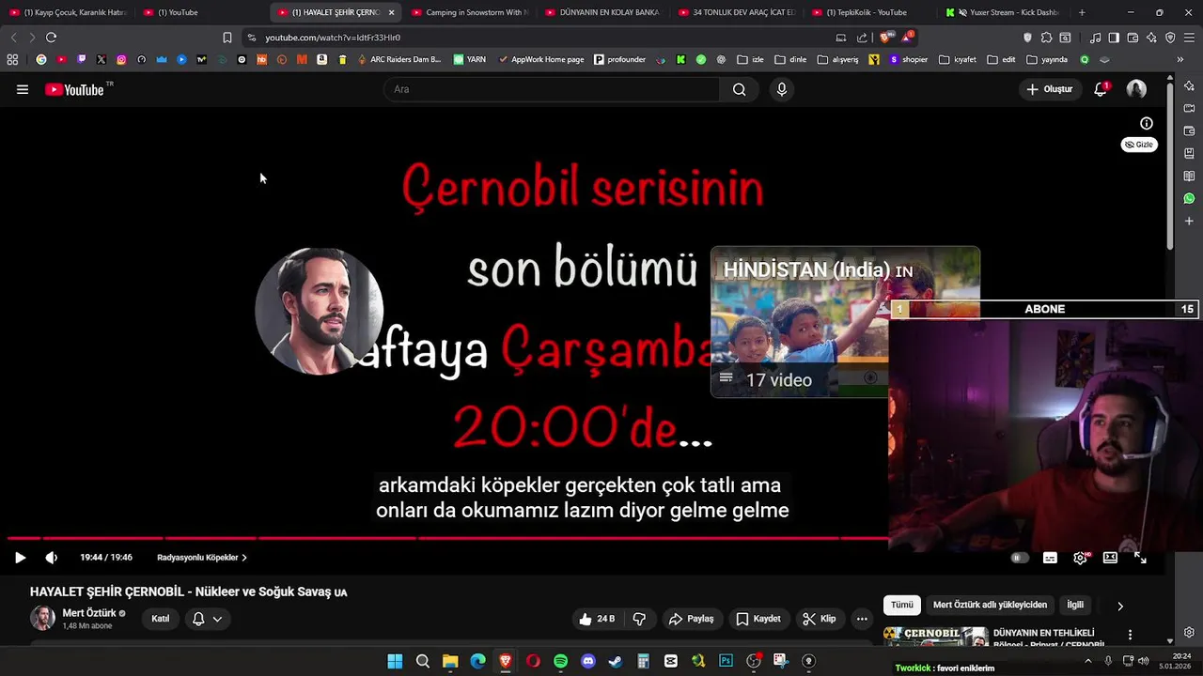Open the YouTube guide hamburger menu
Image resolution: width=1203 pixels, height=676 pixels.
click(x=23, y=89)
